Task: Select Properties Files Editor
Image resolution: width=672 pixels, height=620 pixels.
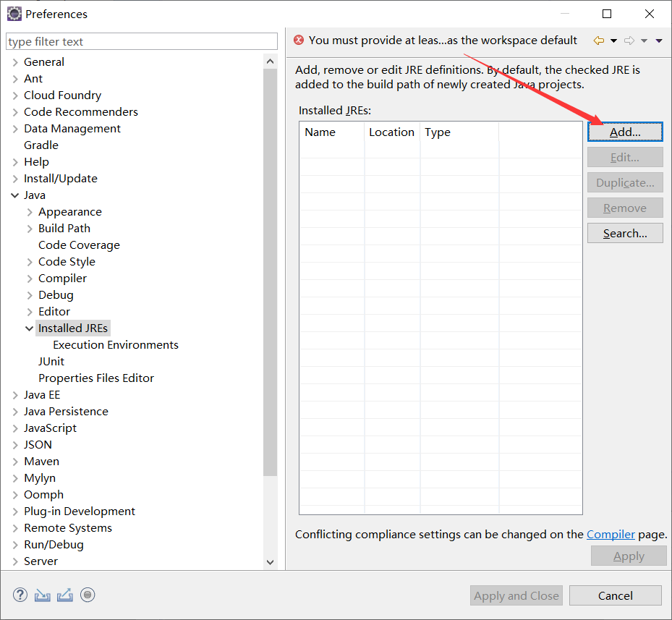Action: tap(96, 378)
